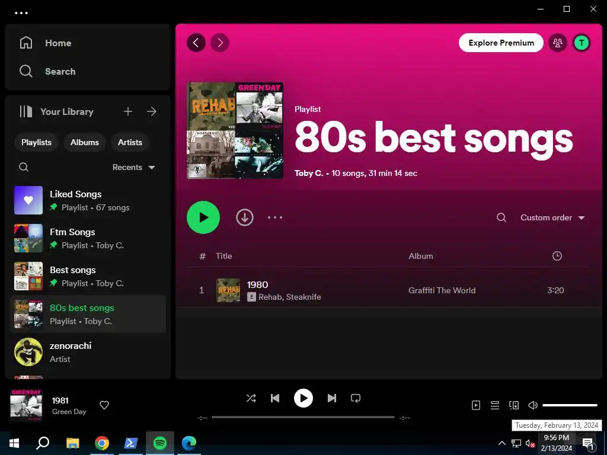Click 1980 track thumbnail
This screenshot has width=607, height=455.
pos(228,290)
